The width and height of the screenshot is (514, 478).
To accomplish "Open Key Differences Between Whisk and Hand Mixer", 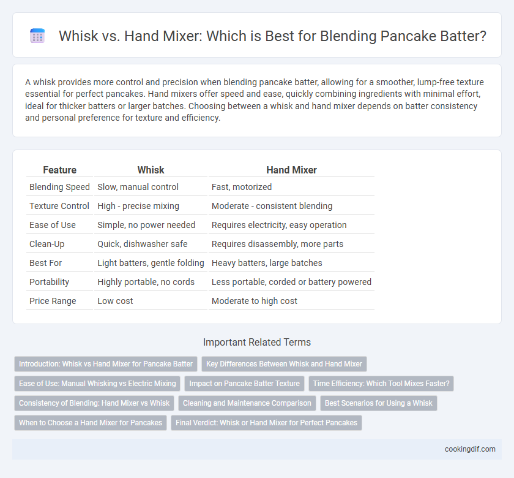I will [x=284, y=364].
